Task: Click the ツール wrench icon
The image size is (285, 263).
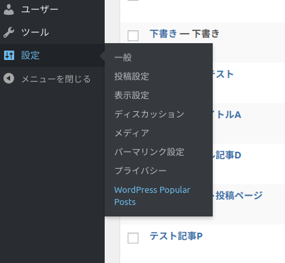Action: (x=9, y=32)
